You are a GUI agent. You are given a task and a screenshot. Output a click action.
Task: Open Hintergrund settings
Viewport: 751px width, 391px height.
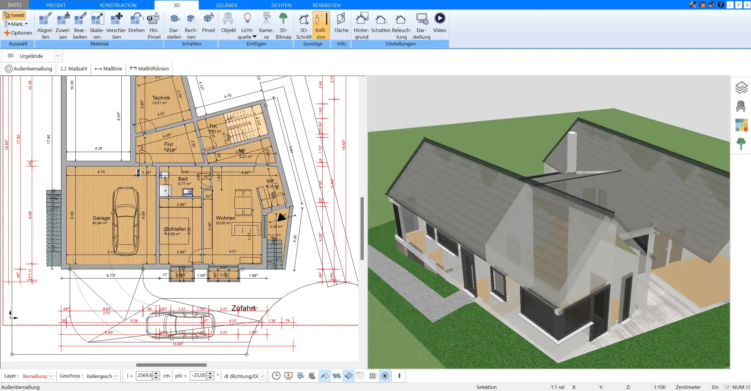click(361, 26)
